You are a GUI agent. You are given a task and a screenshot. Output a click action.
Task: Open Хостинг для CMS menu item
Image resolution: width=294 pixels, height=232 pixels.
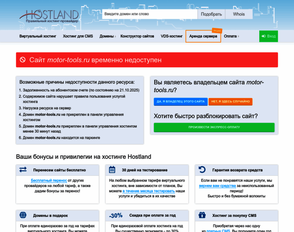point(78,36)
